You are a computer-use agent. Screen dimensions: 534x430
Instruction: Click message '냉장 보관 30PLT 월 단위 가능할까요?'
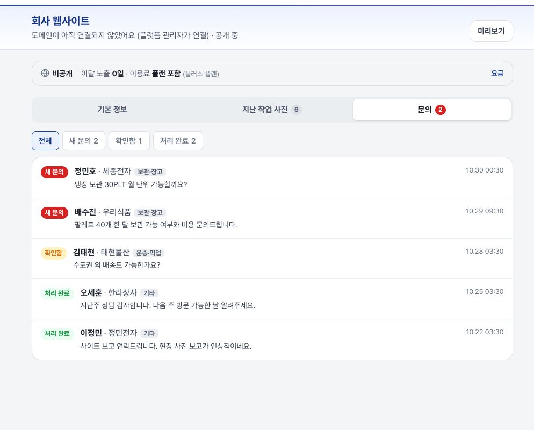tap(131, 184)
